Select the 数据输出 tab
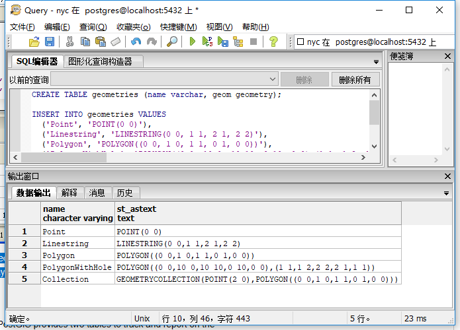This screenshot has height=330, width=460. [34, 193]
